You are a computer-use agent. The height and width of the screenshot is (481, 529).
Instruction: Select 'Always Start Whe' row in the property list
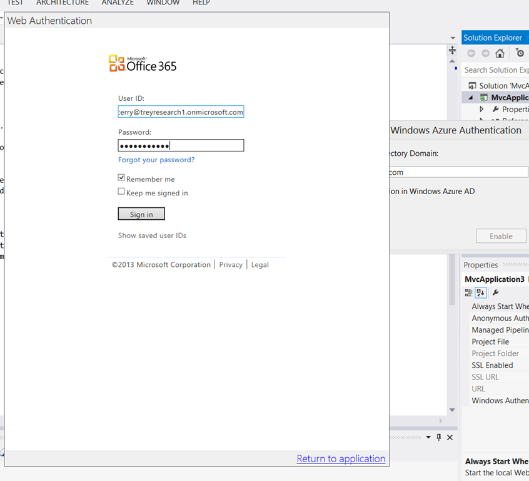coord(500,306)
